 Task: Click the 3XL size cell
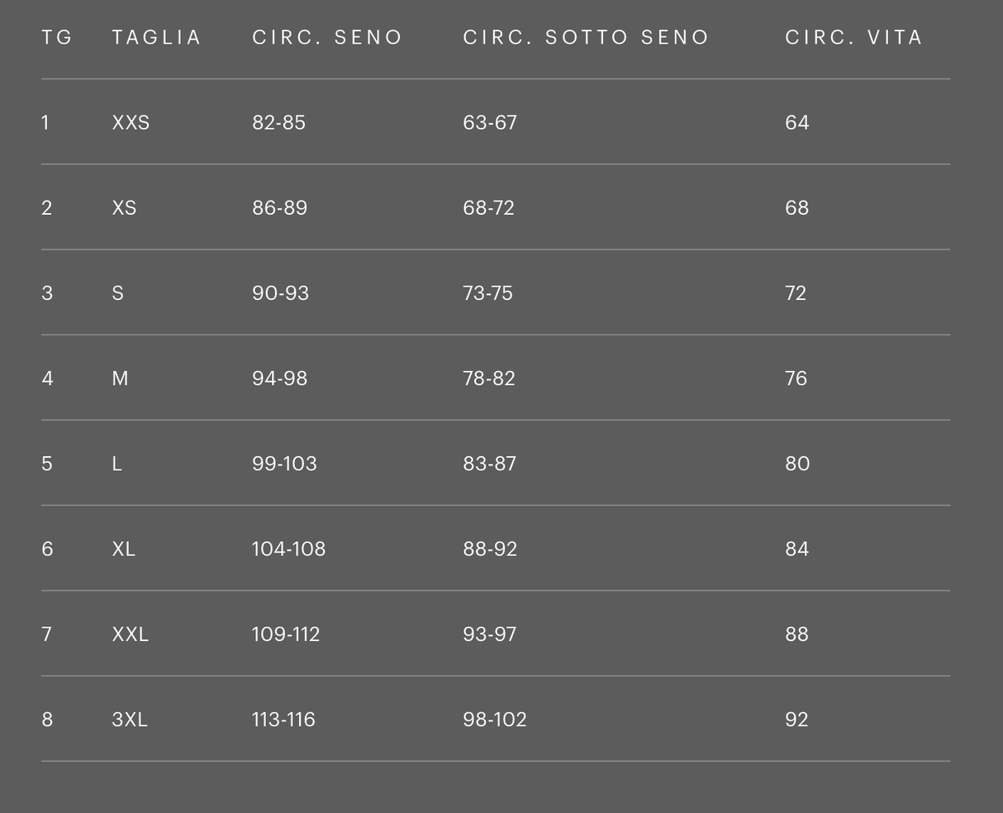pos(130,720)
